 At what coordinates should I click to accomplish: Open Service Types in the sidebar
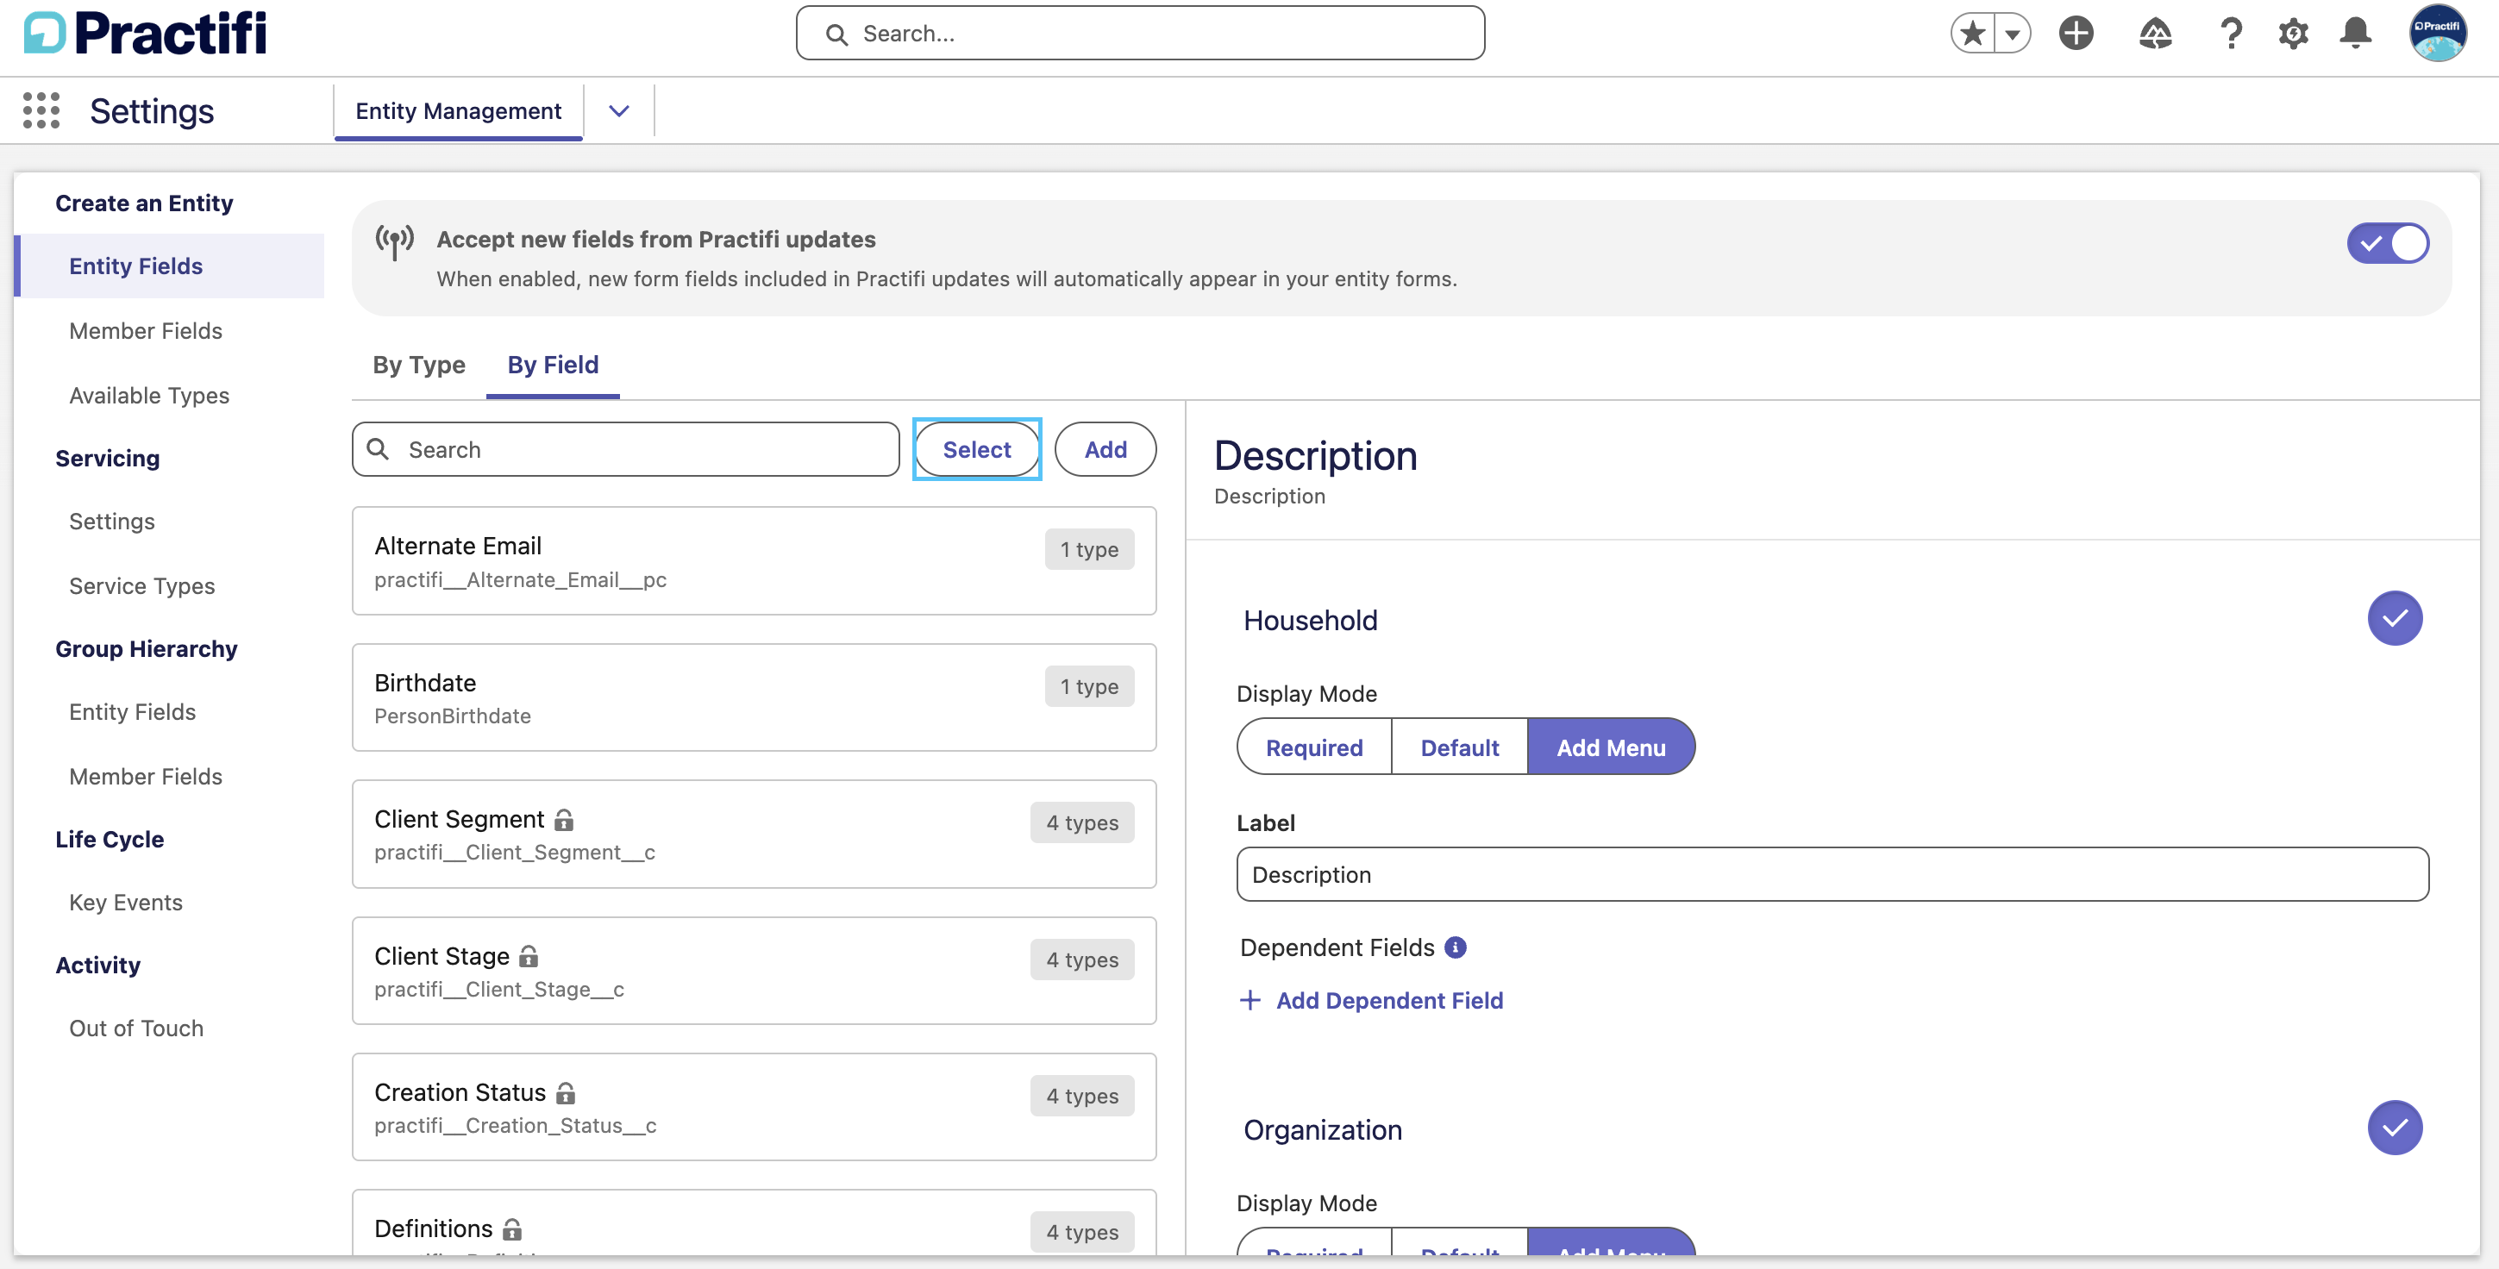coord(141,586)
